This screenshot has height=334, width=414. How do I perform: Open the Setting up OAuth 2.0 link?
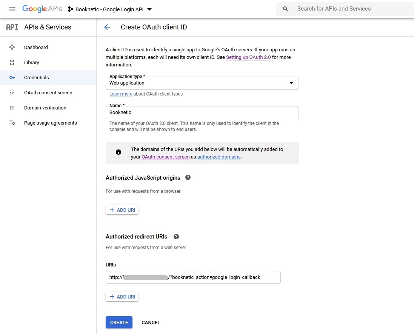248,57
